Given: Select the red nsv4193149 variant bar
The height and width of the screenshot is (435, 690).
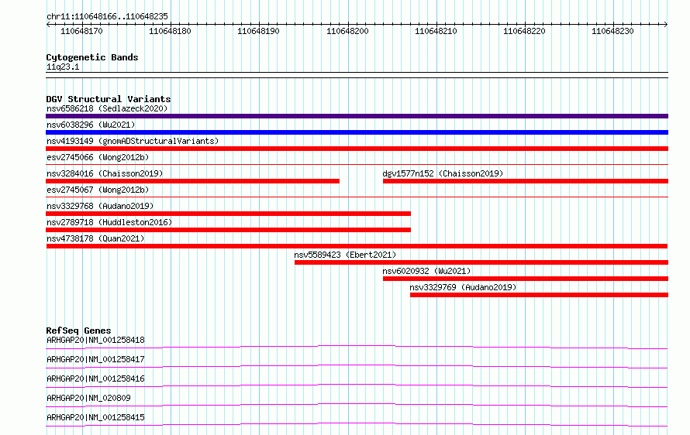Looking at the screenshot, I should click(357, 149).
